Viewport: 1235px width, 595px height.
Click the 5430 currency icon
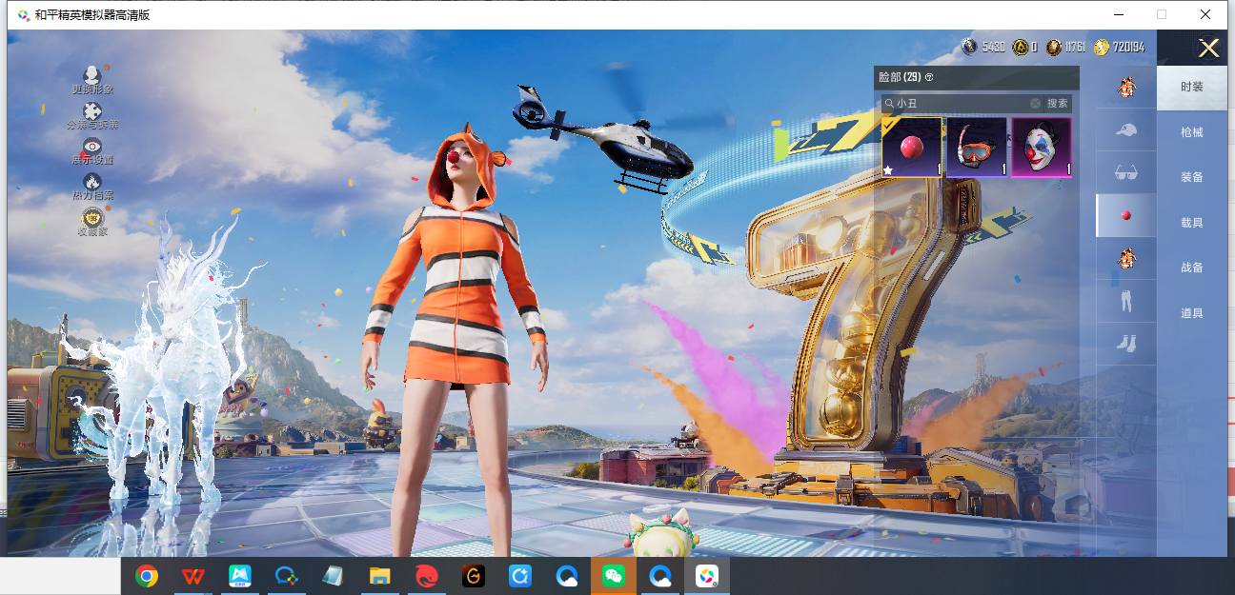[969, 47]
